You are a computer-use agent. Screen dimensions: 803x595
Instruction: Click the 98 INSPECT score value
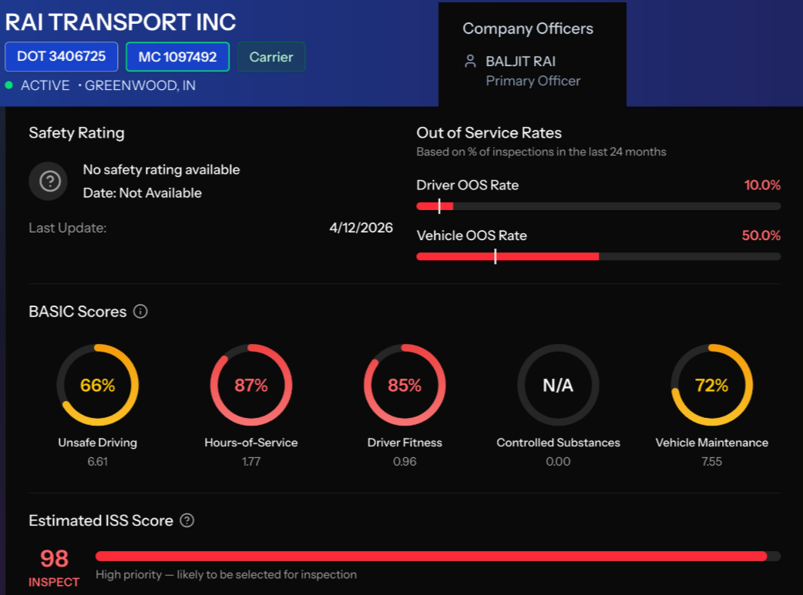pyautogui.click(x=54, y=567)
